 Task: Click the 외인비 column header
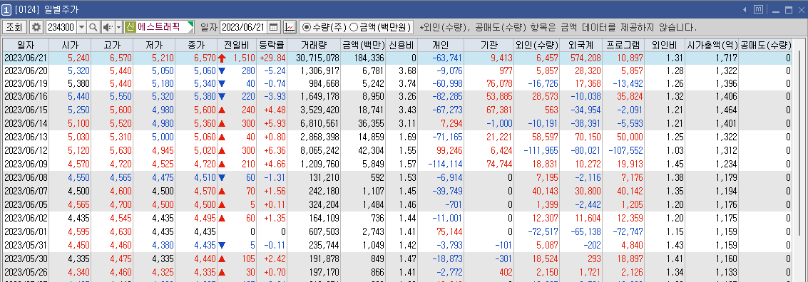pos(665,46)
